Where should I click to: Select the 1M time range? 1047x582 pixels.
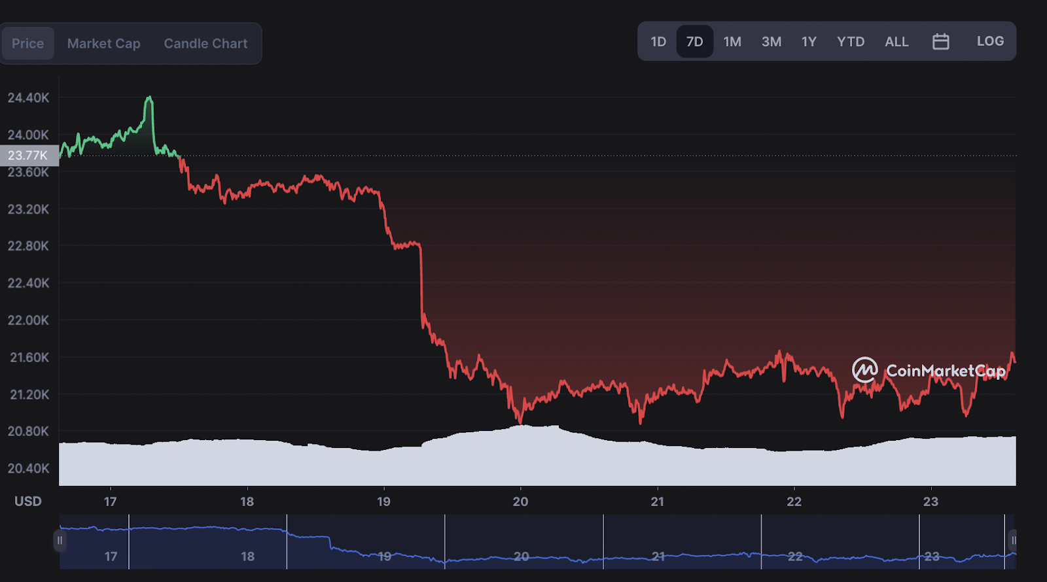(x=732, y=42)
